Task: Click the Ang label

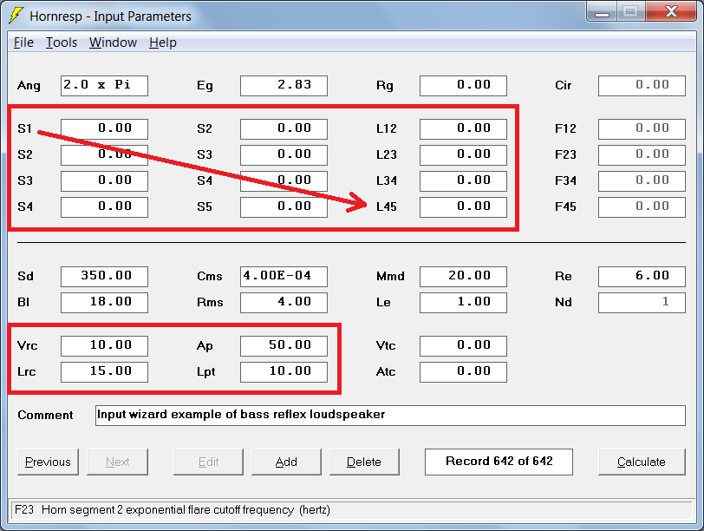Action: coord(29,86)
